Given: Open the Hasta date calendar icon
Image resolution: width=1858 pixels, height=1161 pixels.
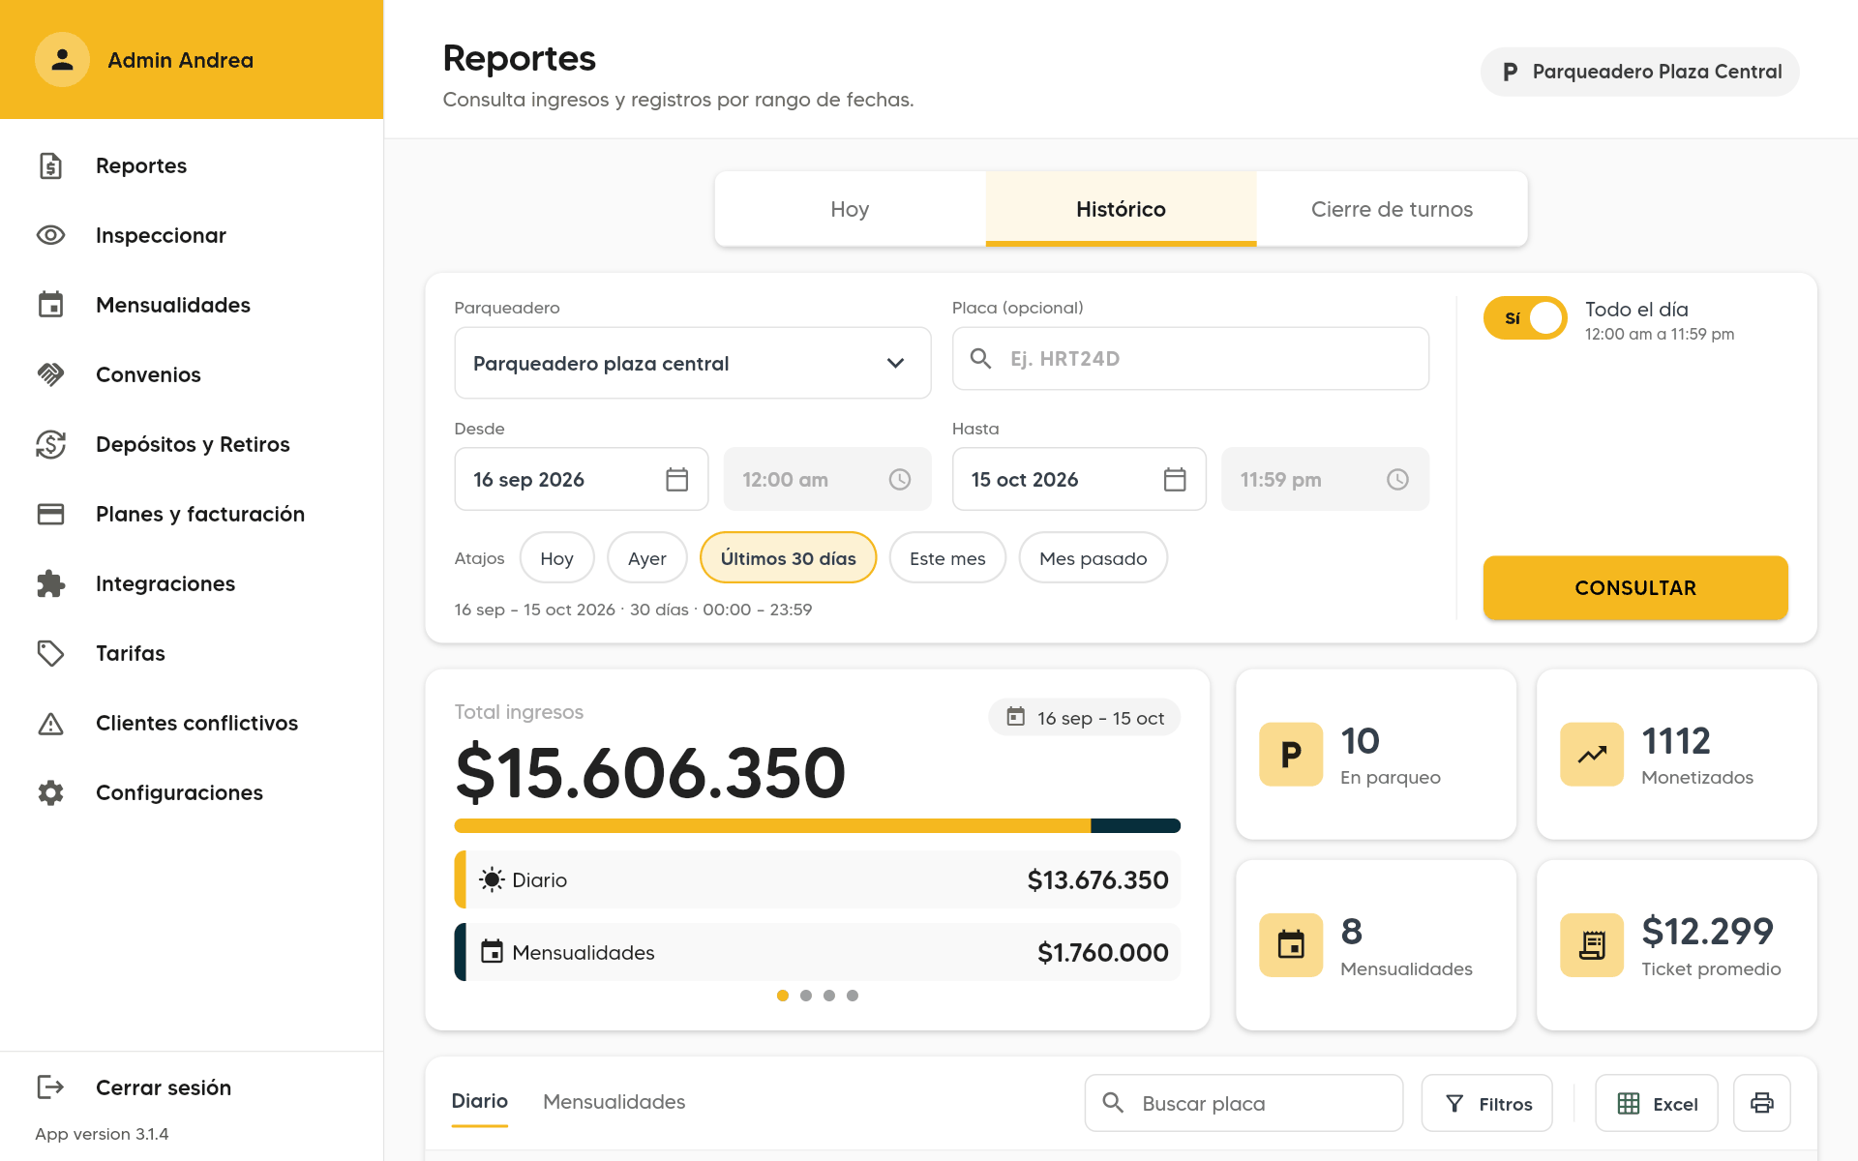Looking at the screenshot, I should (x=1175, y=479).
